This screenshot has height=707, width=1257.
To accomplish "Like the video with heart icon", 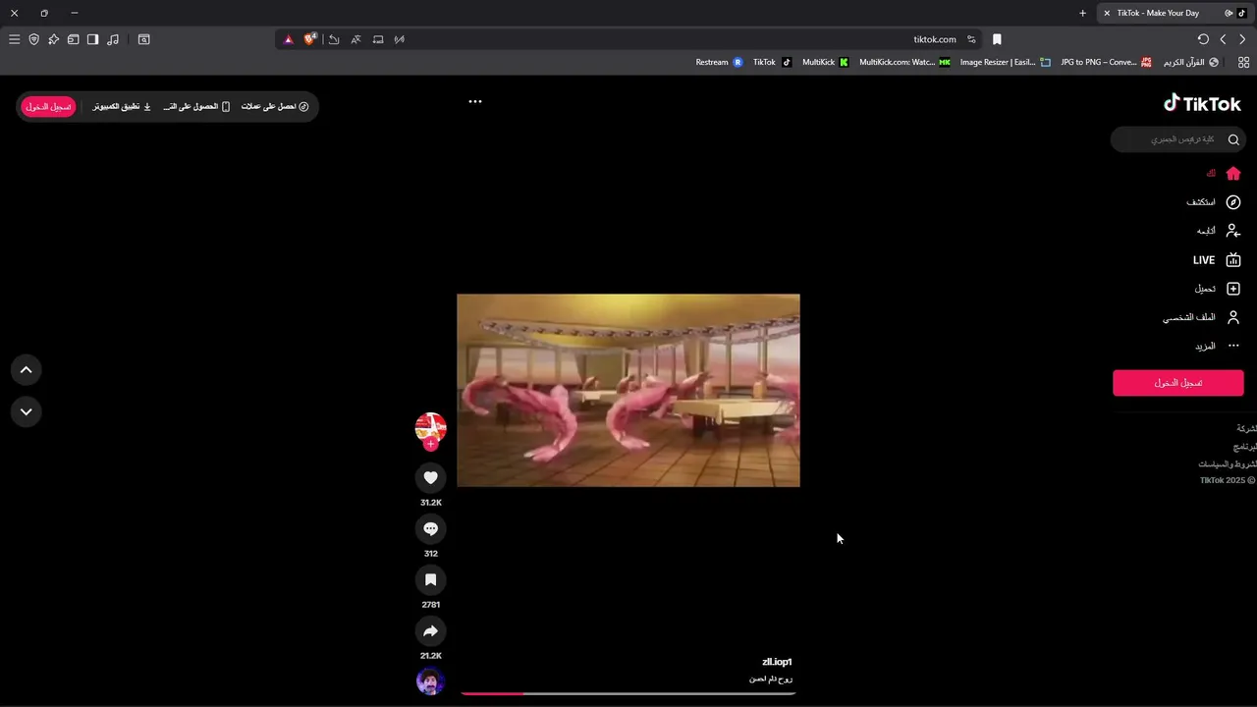I will pyautogui.click(x=430, y=477).
